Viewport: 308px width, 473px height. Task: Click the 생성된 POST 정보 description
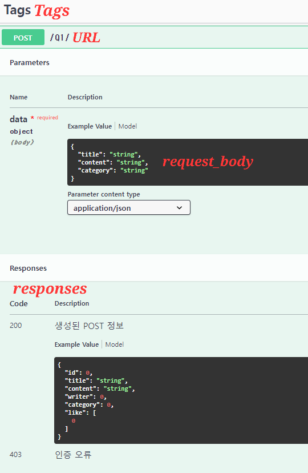89,326
